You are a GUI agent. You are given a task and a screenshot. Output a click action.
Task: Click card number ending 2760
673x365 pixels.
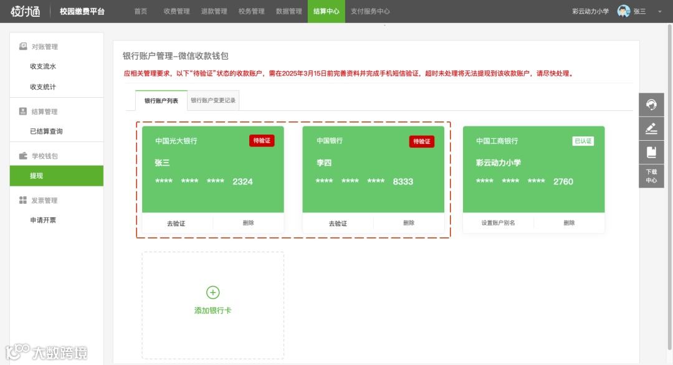click(525, 181)
